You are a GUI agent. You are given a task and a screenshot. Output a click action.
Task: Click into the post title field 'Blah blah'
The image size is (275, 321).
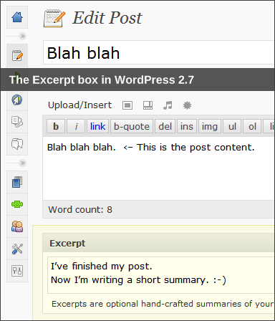[x=159, y=52]
